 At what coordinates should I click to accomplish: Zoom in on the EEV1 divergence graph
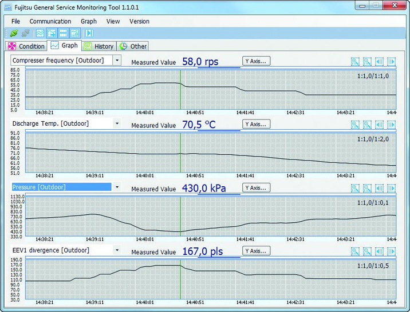(x=355, y=251)
